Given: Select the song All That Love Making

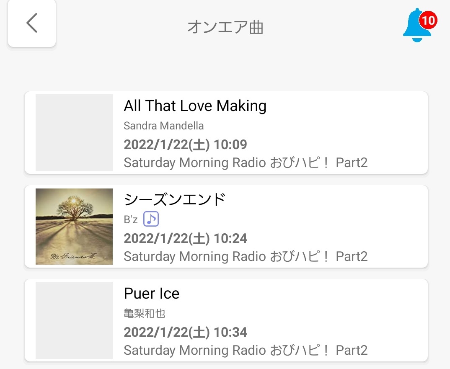Looking at the screenshot, I should [195, 106].
